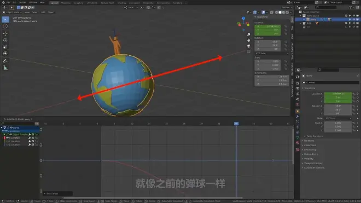Activate the Rotate tool
Viewport: 361px width, 203px height.
coord(5,40)
